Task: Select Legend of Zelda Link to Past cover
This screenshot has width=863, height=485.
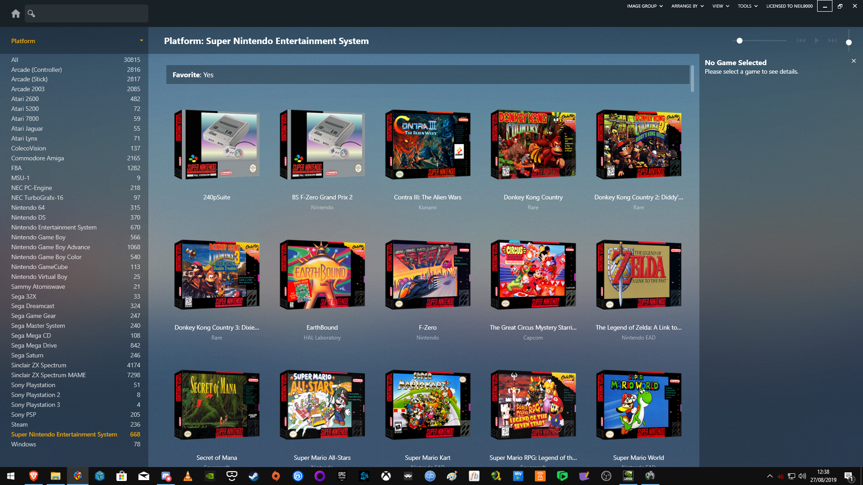Action: (x=639, y=275)
